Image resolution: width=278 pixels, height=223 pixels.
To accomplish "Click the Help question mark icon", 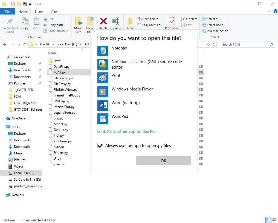I will pyautogui.click(x=275, y=11).
